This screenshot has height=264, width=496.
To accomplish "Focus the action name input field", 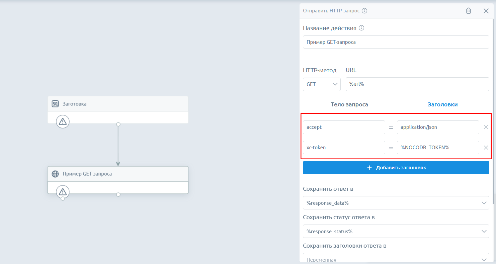I will click(396, 42).
